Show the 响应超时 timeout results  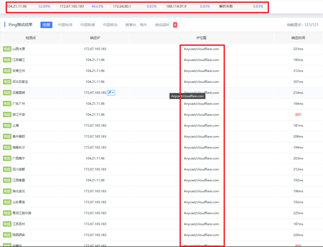162,25
